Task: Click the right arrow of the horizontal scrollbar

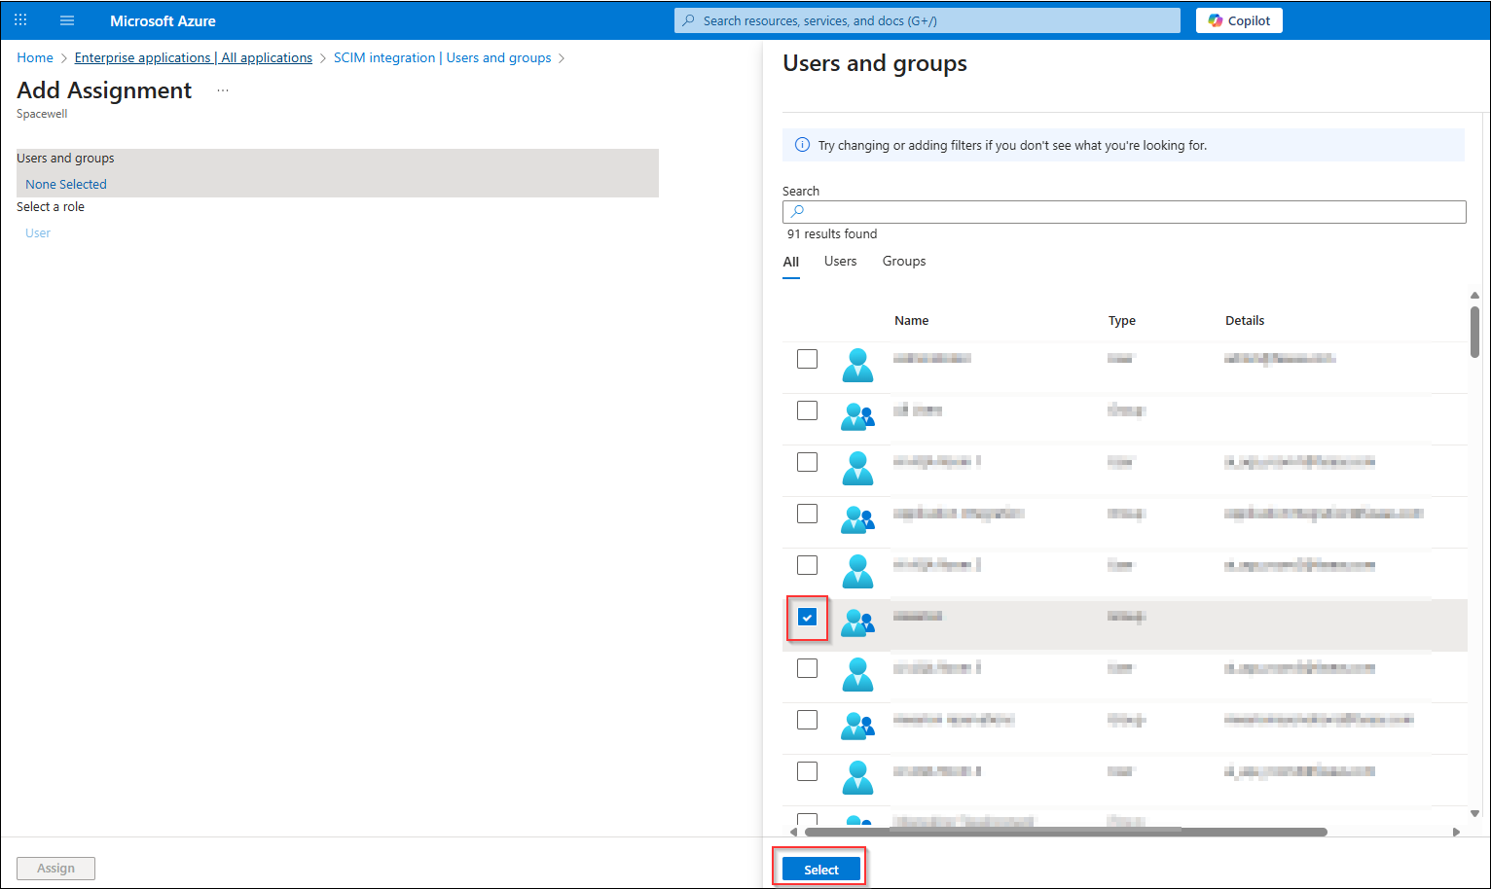Action: 1456,832
